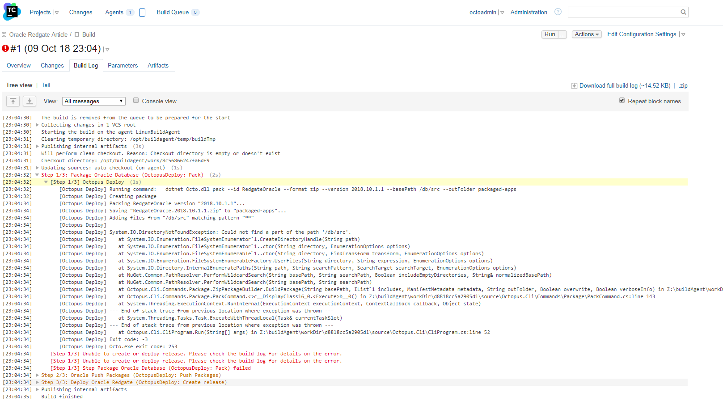
Task: Uncheck Repeat block names checkbox
Action: [622, 101]
